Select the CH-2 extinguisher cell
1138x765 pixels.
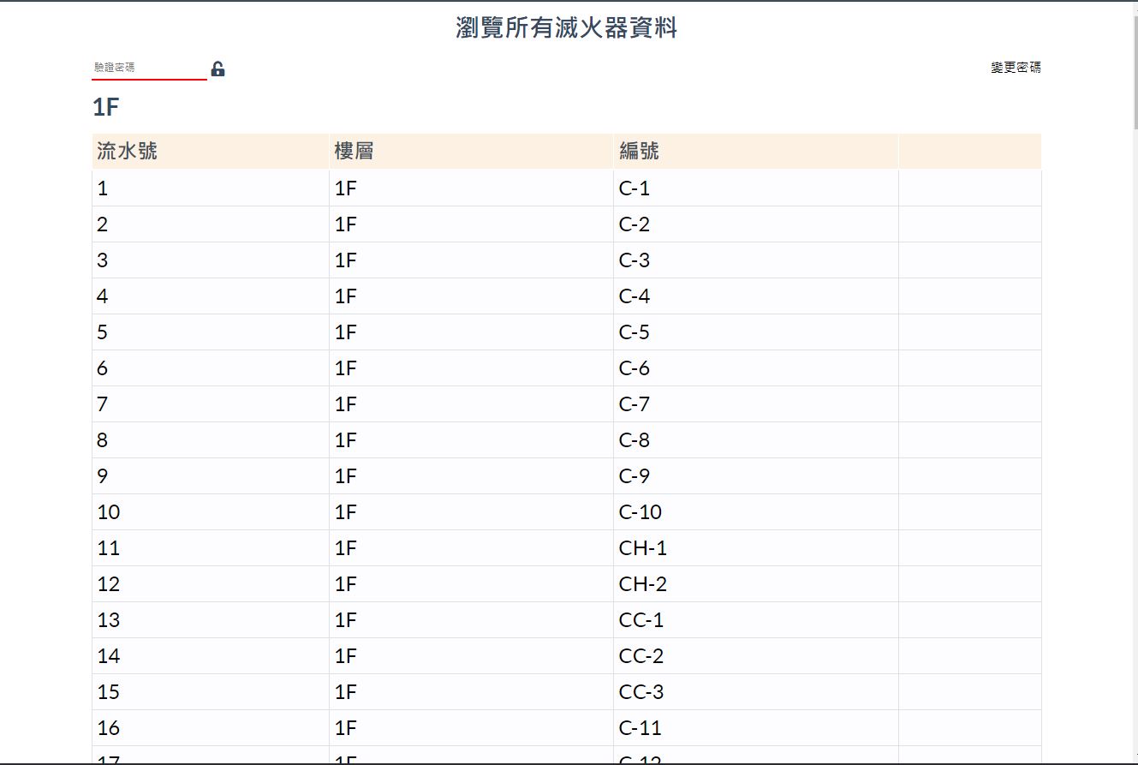pyautogui.click(x=642, y=584)
